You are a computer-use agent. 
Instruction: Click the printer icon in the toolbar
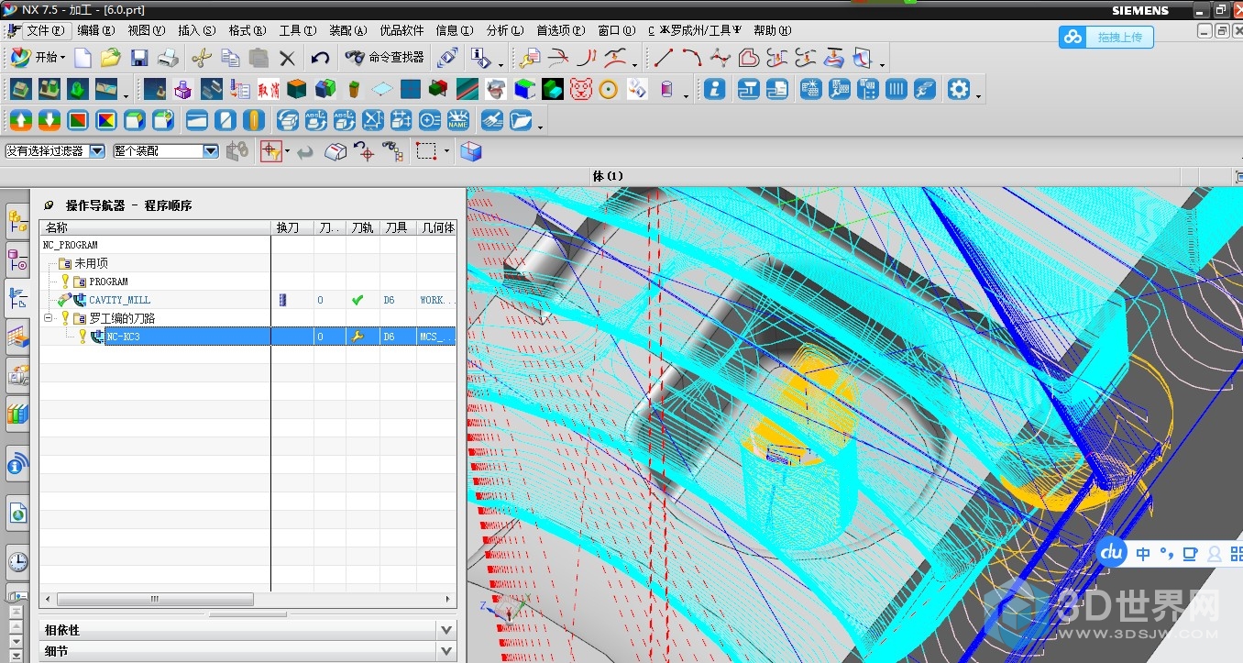(168, 58)
